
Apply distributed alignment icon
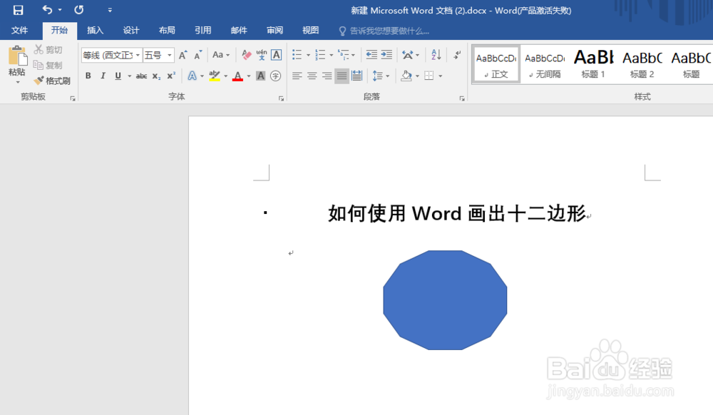[357, 76]
